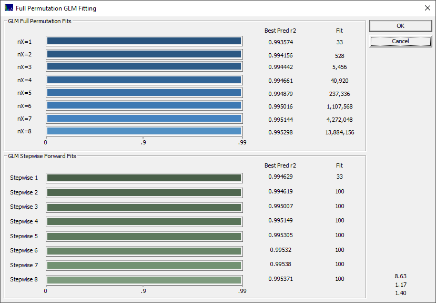Click fit count 1,107,568

340,106
